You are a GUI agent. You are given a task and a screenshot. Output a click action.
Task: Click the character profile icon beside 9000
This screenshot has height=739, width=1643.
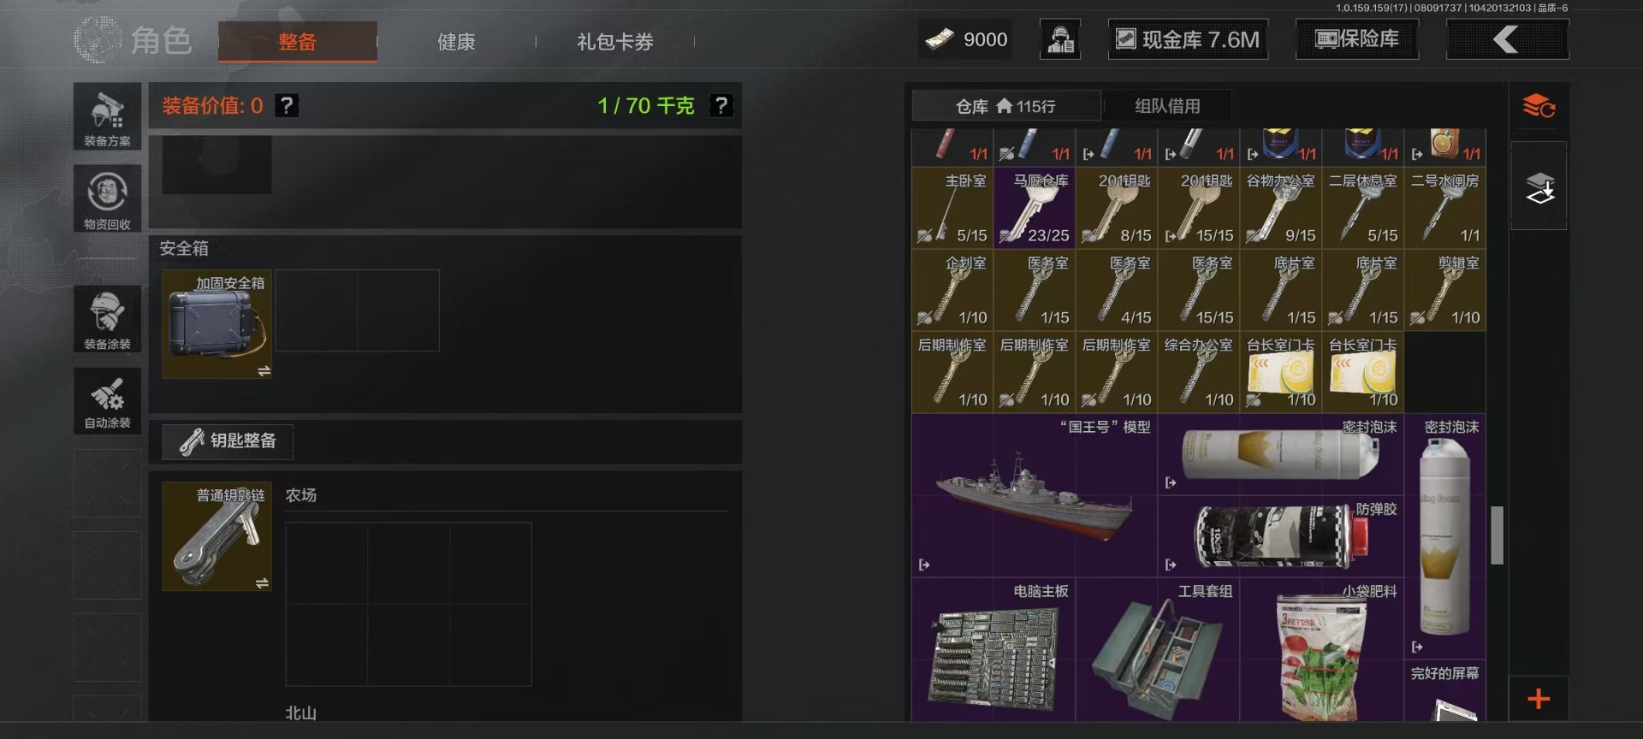click(x=1060, y=39)
